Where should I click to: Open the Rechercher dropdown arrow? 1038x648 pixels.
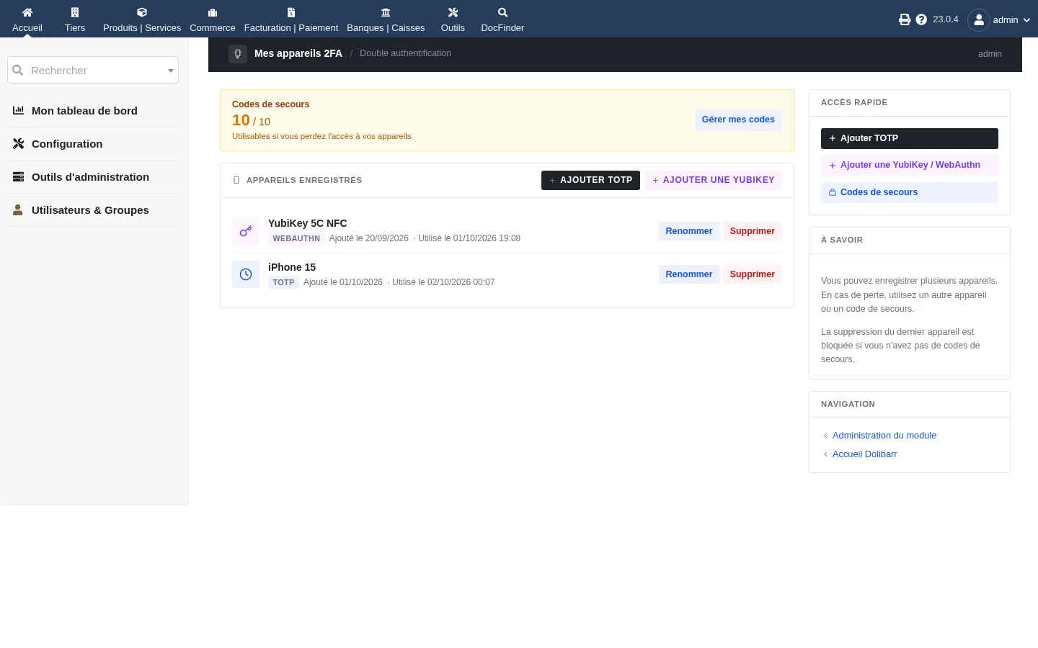pyautogui.click(x=171, y=71)
